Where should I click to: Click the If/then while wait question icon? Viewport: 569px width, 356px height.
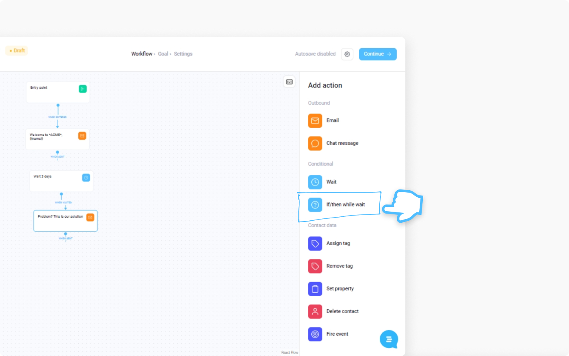click(315, 205)
